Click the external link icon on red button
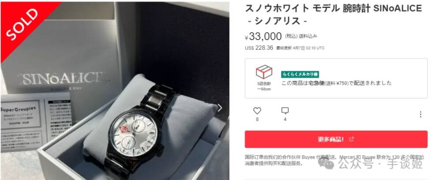This screenshot has width=436, height=180. point(351,139)
